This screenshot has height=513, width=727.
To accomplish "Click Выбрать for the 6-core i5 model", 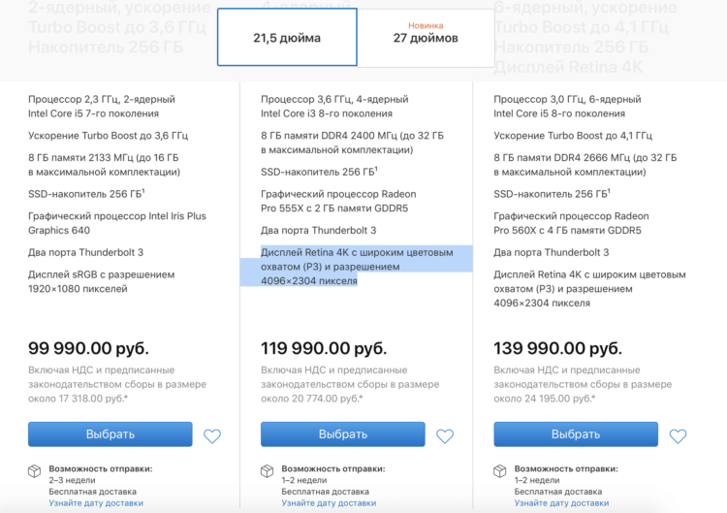I will pos(576,434).
